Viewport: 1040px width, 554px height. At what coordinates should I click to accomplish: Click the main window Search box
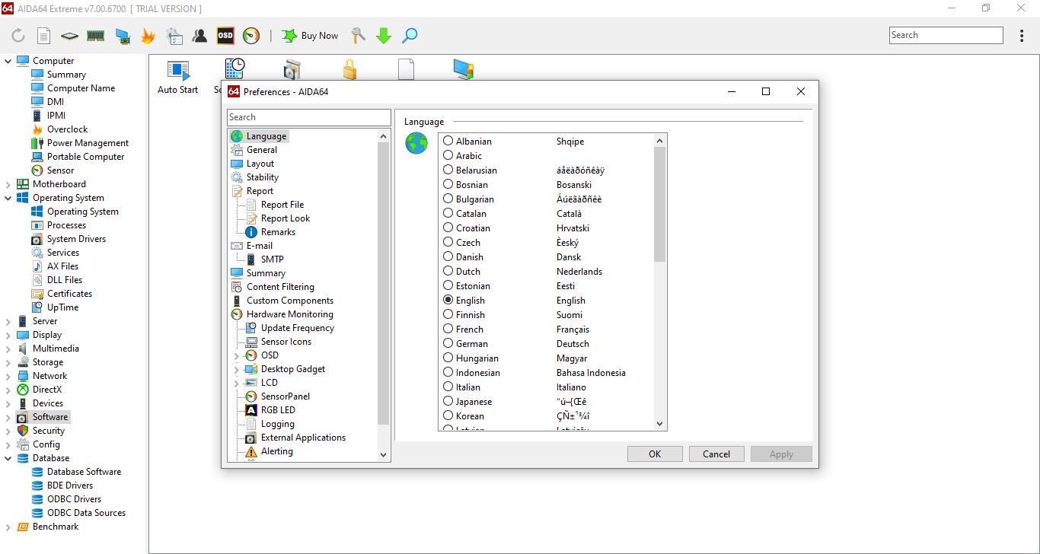pos(946,35)
